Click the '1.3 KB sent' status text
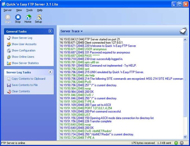This screenshot has width=190, height=146. [x=164, y=143]
